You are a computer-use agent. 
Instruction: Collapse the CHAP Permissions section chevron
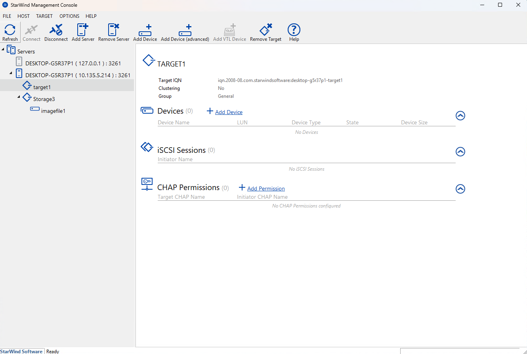(x=460, y=189)
